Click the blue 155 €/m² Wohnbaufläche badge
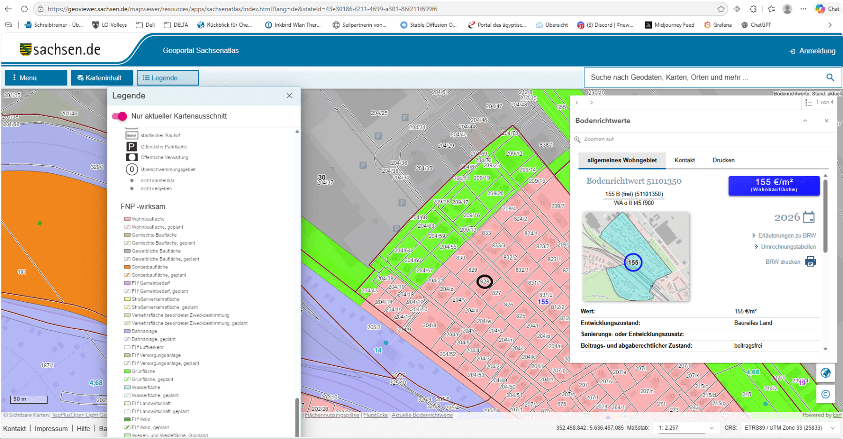Viewport: 843px width, 439px height. pyautogui.click(x=774, y=186)
